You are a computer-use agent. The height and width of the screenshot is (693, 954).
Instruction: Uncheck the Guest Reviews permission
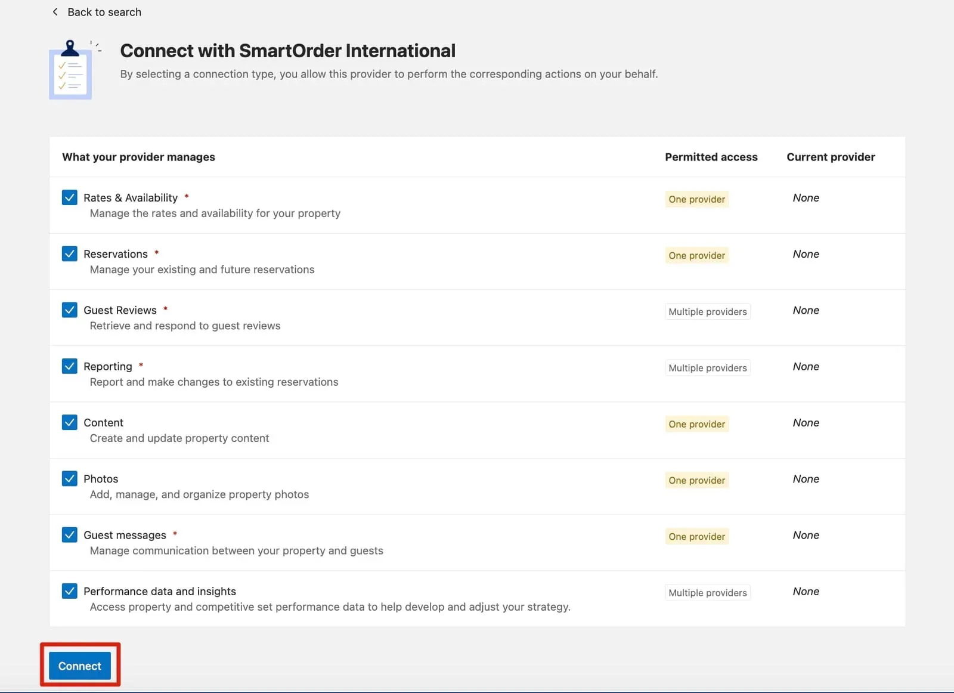[x=69, y=310]
